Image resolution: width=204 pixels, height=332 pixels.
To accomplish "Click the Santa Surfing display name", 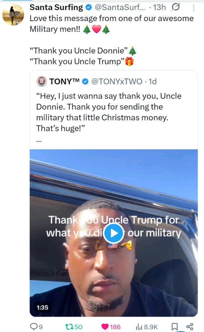I will coord(56,8).
